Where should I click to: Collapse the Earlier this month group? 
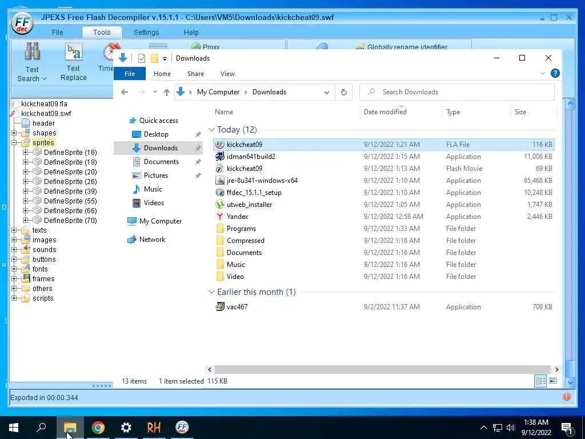[x=211, y=292]
